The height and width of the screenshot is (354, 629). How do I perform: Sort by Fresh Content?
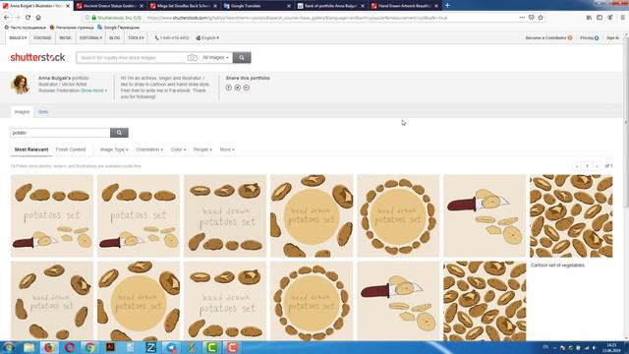pos(71,149)
